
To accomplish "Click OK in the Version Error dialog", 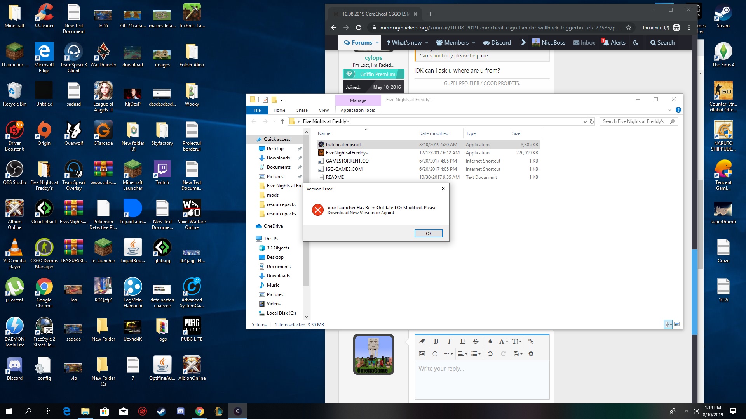I will (x=429, y=234).
